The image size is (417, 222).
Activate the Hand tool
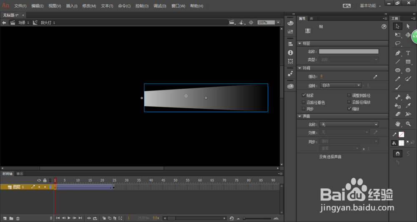398,124
